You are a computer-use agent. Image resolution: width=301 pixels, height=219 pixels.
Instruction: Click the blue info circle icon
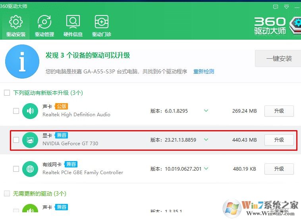coord(22,61)
